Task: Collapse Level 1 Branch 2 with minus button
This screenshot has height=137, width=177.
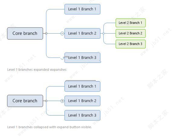Action: [x=62, y=34]
